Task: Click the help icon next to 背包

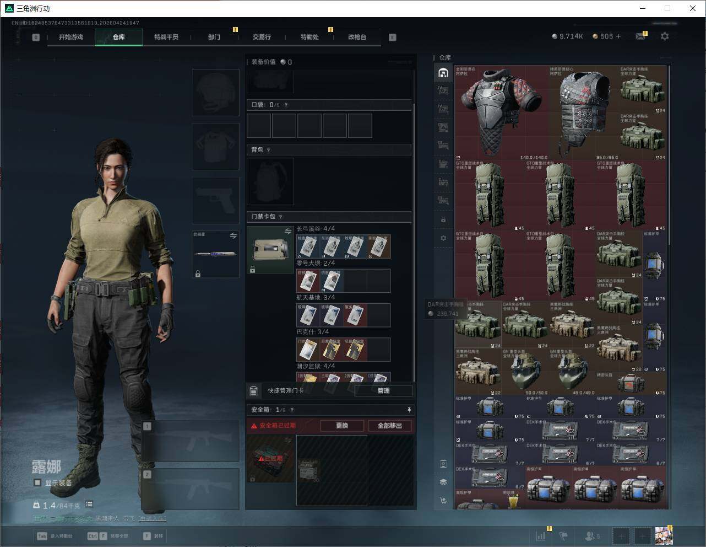Action: click(x=269, y=150)
